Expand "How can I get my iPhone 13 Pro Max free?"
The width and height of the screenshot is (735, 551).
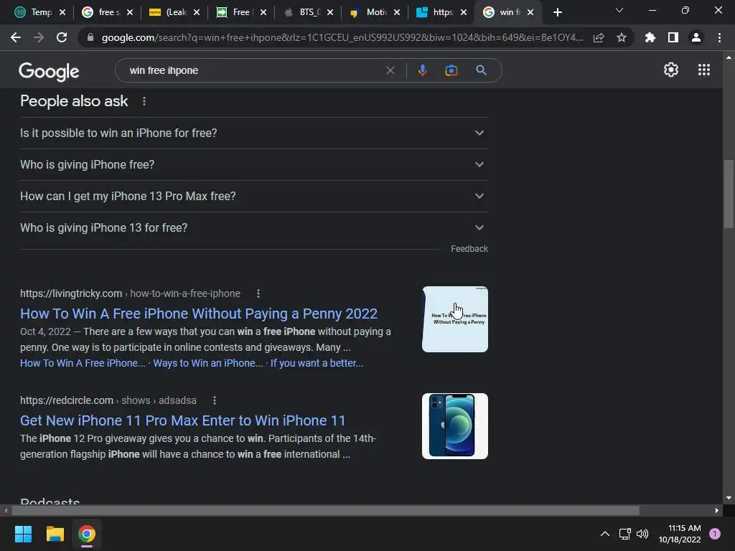tap(253, 196)
